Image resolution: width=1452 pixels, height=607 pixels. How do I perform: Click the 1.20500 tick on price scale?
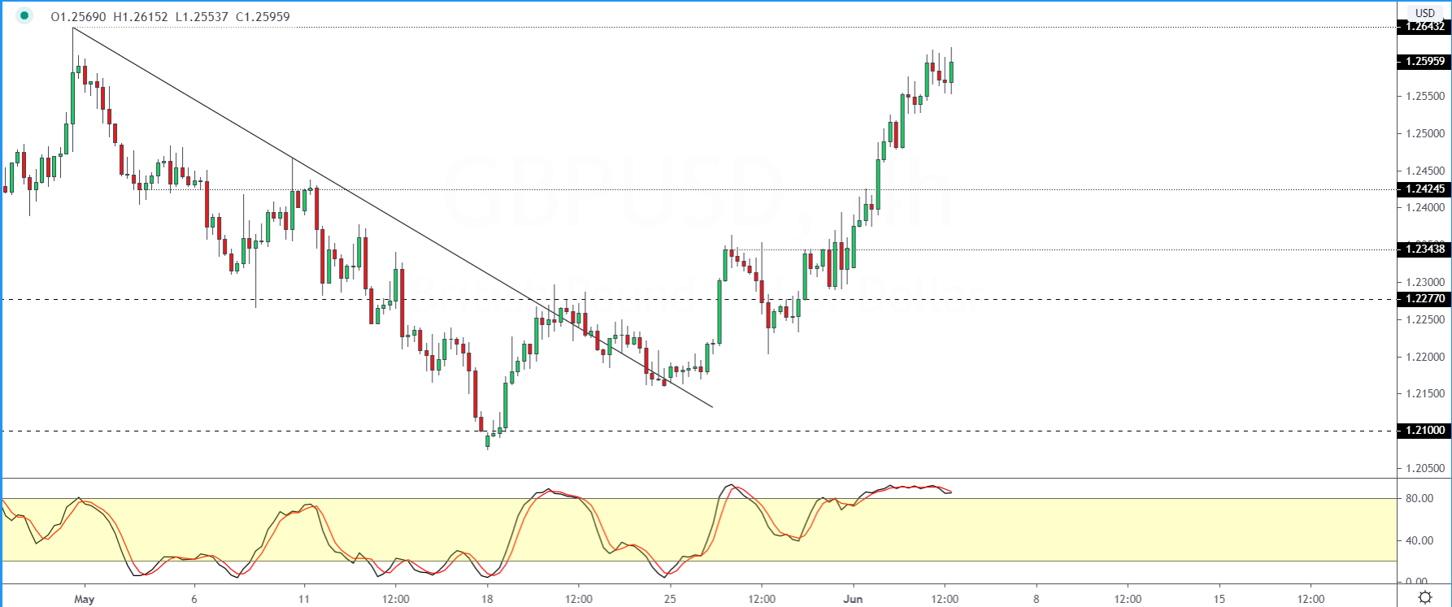(x=1425, y=468)
